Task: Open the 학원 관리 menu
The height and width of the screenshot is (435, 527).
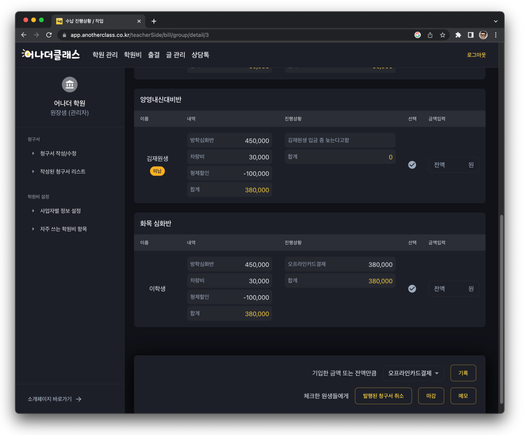Action: [x=105, y=55]
